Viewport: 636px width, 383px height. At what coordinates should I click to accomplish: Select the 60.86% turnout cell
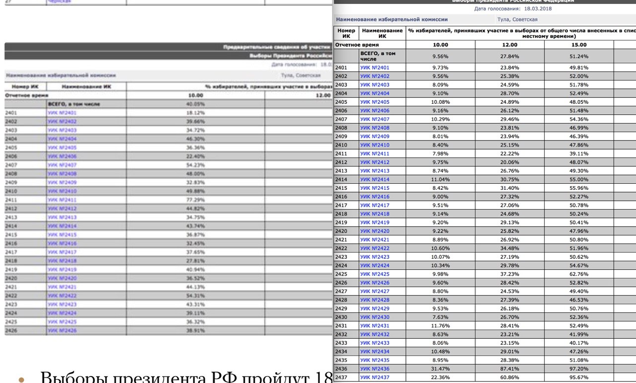pyautogui.click(x=510, y=378)
